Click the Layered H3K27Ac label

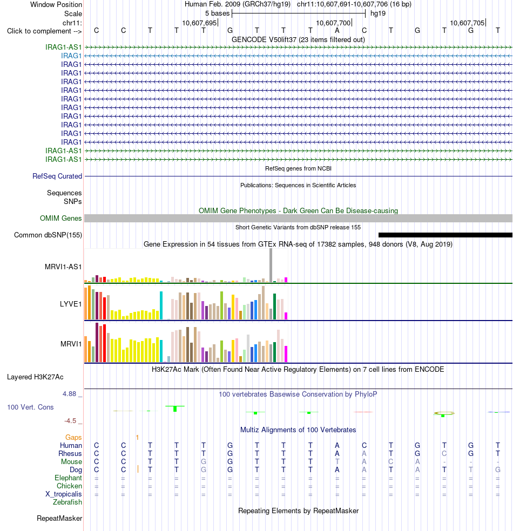[35, 377]
